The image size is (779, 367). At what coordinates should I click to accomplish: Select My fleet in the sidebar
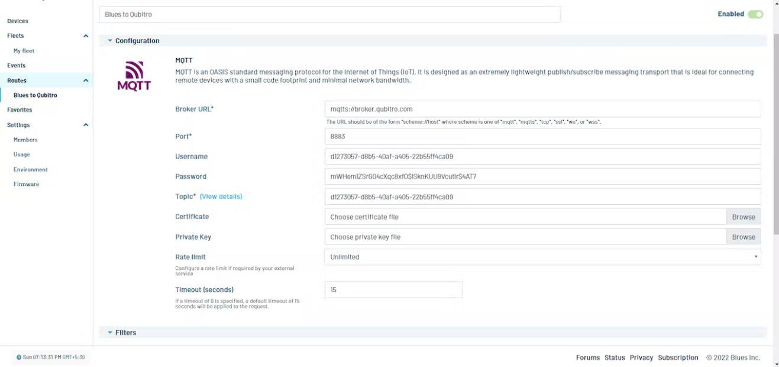click(25, 50)
